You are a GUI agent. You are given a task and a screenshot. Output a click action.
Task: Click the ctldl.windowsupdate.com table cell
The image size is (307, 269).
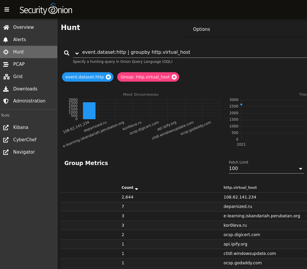250,253
